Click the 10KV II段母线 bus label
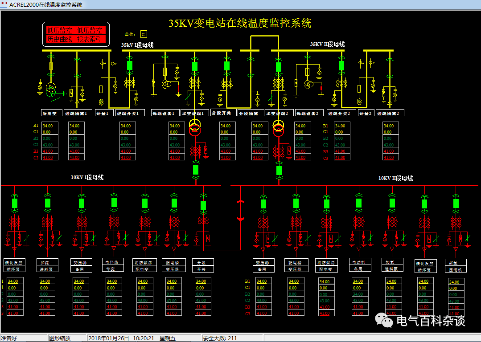481x342 pixels. [x=395, y=178]
